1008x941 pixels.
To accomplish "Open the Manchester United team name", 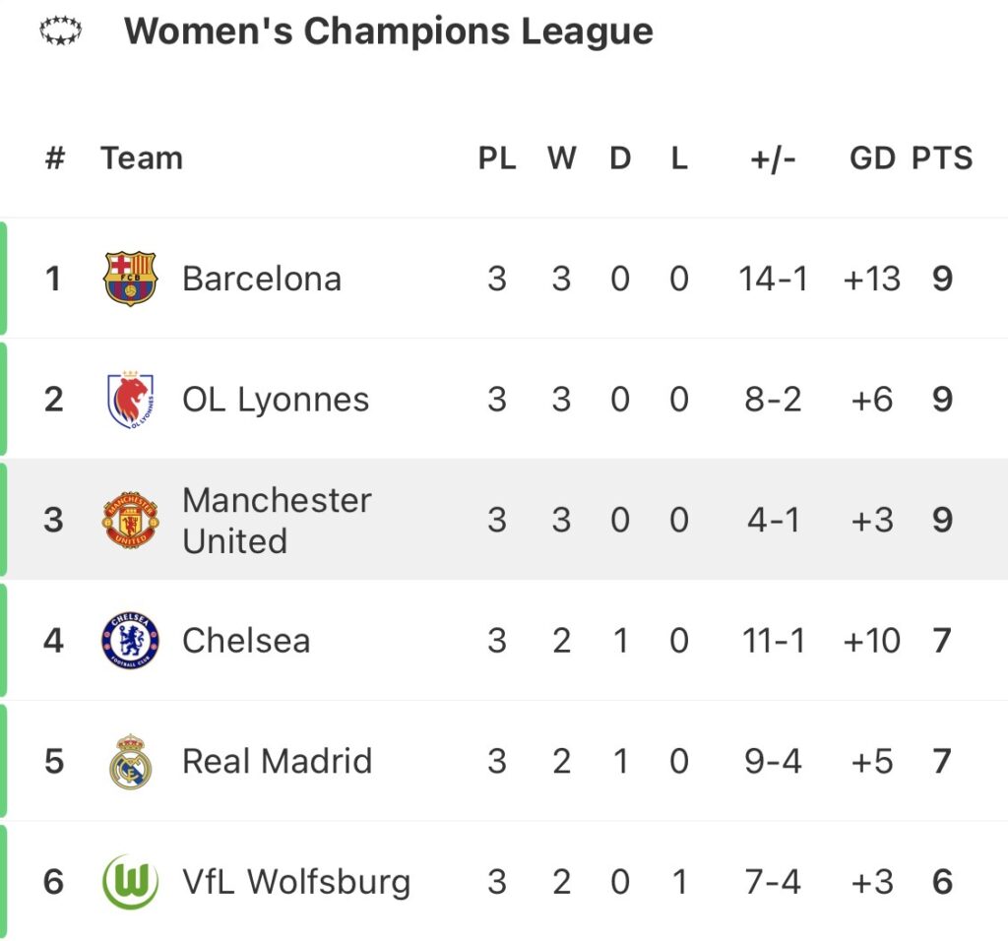I will tap(277, 520).
